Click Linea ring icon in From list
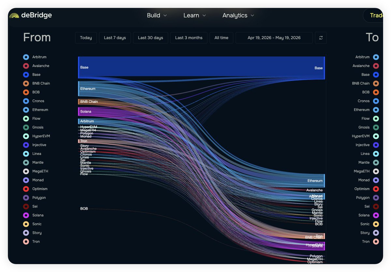The height and width of the screenshot is (272, 391). tap(26, 154)
